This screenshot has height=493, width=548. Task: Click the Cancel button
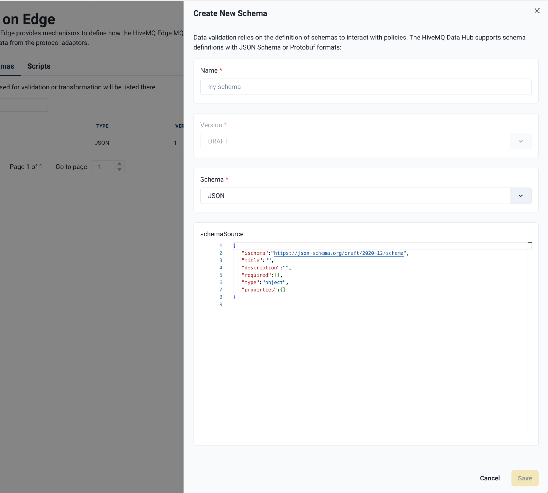pyautogui.click(x=490, y=478)
